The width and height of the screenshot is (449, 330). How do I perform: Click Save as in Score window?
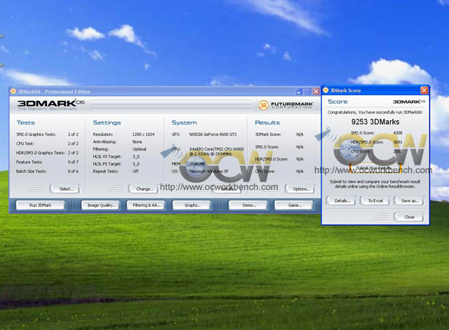click(409, 201)
